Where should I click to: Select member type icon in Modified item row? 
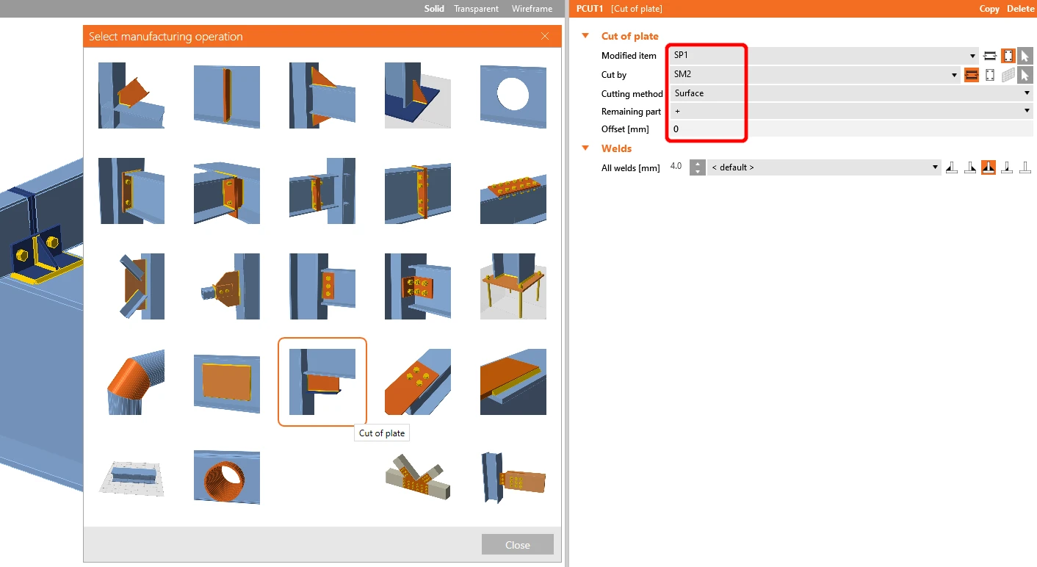click(x=990, y=56)
